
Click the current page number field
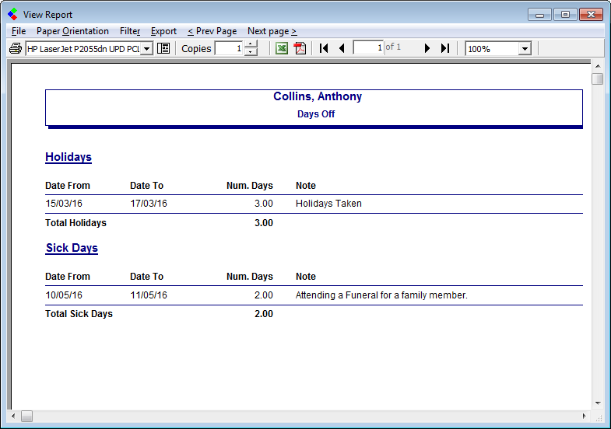(368, 48)
